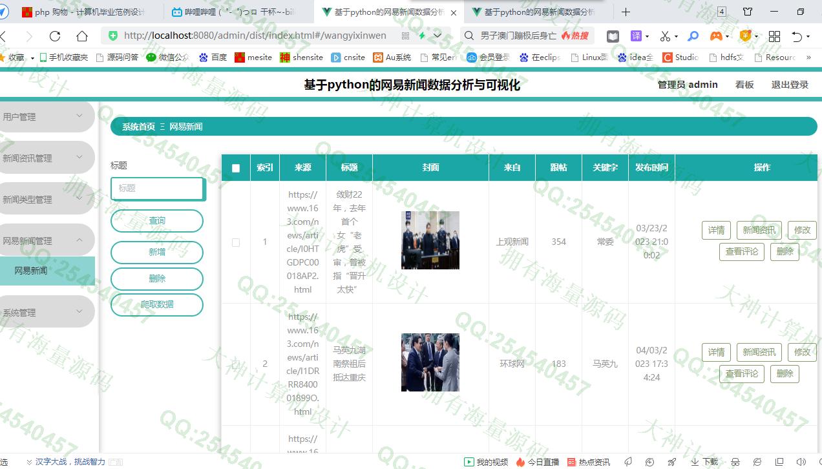This screenshot has height=469, width=822.
Task: Click the forward navigation arrow
Action: [x=28, y=36]
